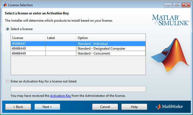
Task: Proceed with the Next button
Action: [x=47, y=107]
